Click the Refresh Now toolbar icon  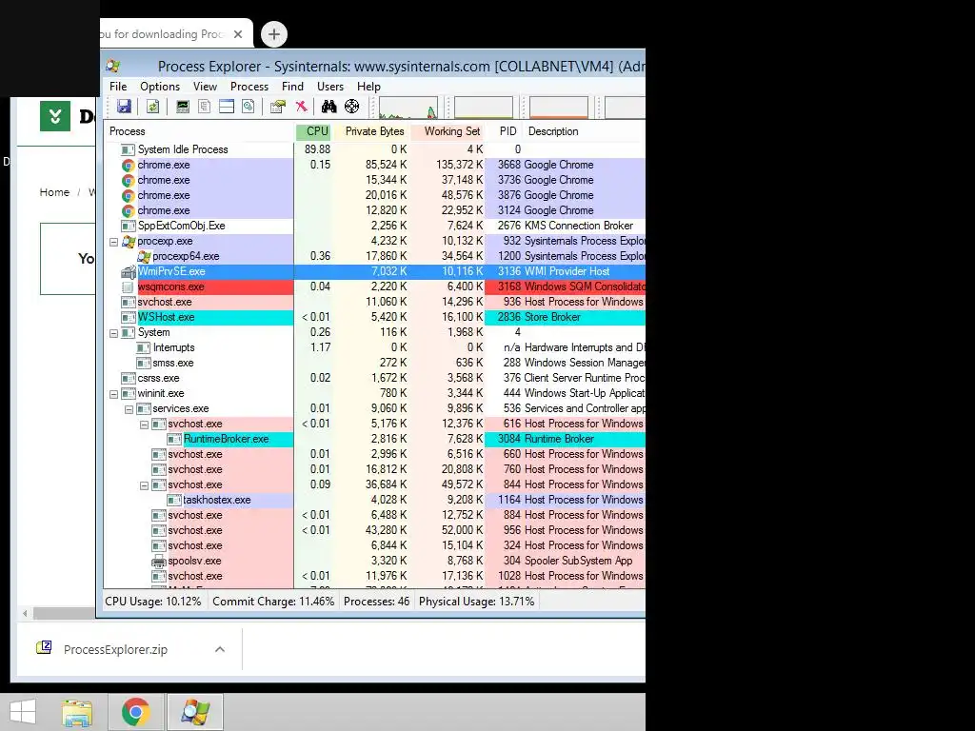click(x=152, y=107)
